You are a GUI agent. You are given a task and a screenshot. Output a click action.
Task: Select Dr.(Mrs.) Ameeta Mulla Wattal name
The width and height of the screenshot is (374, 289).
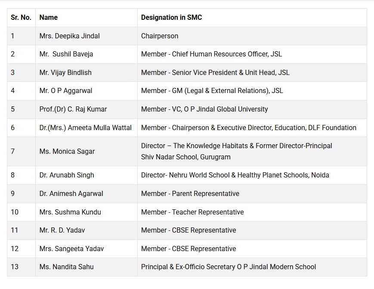pos(85,127)
